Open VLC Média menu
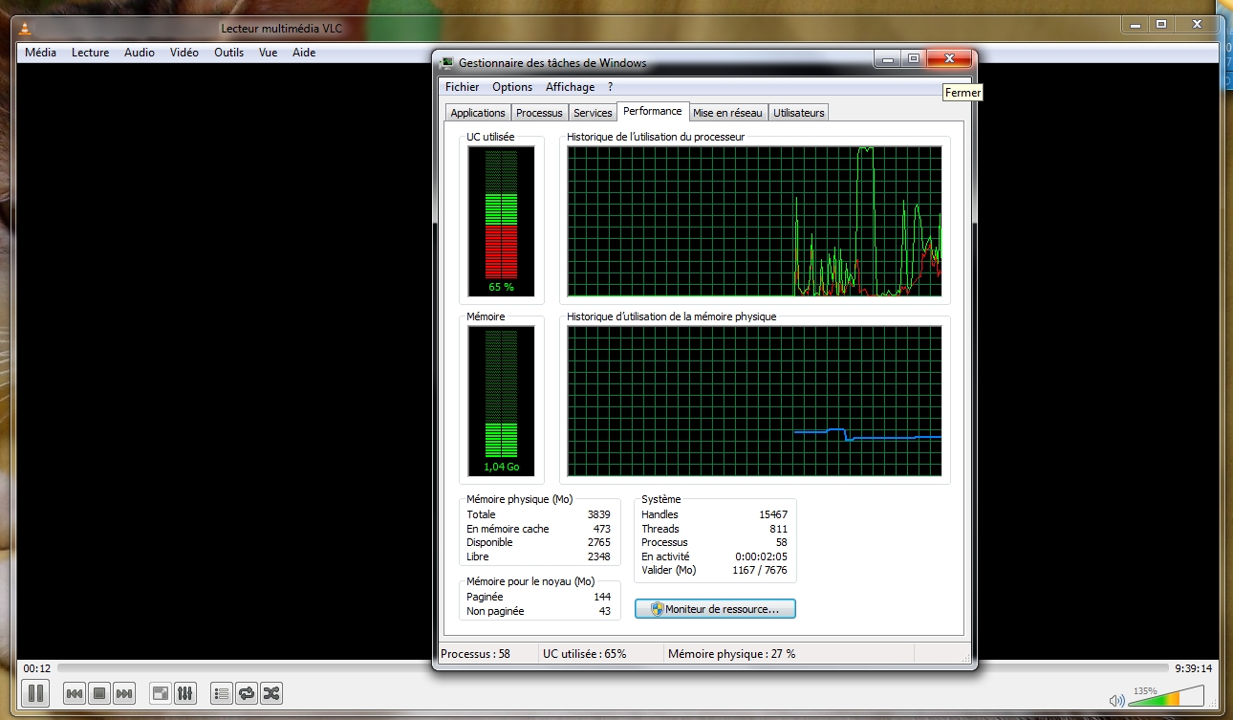This screenshot has width=1233, height=720. pos(40,53)
